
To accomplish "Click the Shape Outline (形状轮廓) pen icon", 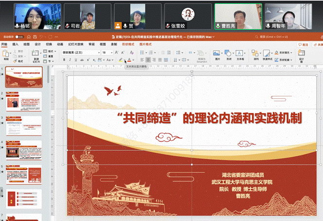I will [x=276, y=60].
